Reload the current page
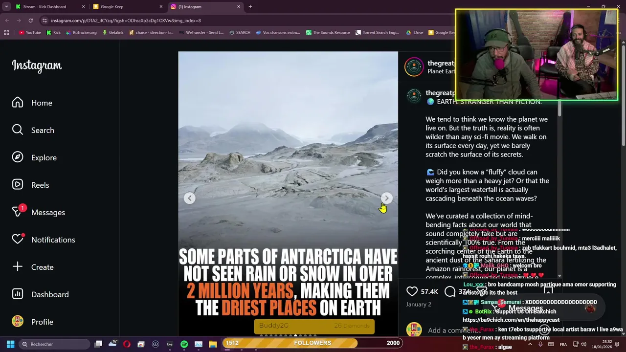The width and height of the screenshot is (626, 352). [30, 21]
